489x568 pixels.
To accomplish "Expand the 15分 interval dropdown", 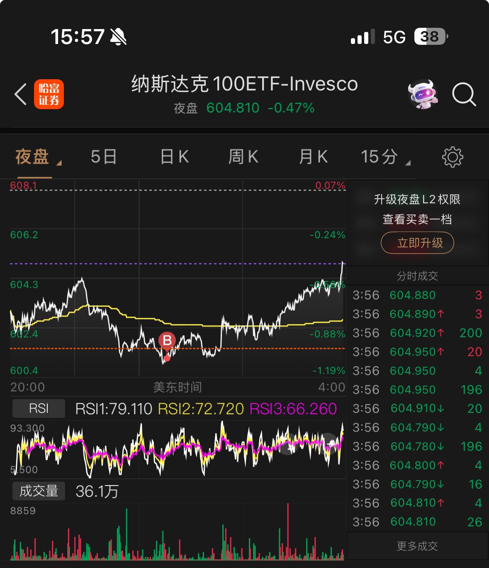I will (384, 157).
